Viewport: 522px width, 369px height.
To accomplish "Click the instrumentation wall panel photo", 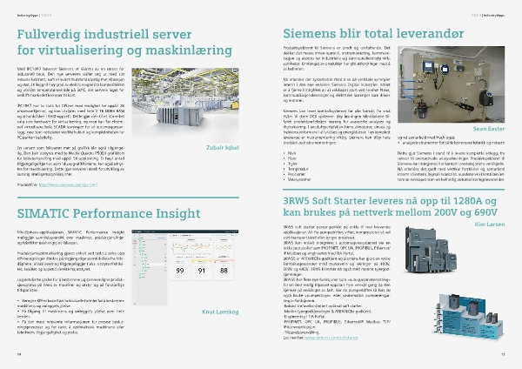I will coord(451,84).
